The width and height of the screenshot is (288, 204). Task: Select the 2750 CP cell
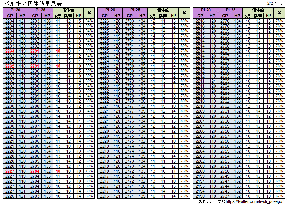(225, 171)
